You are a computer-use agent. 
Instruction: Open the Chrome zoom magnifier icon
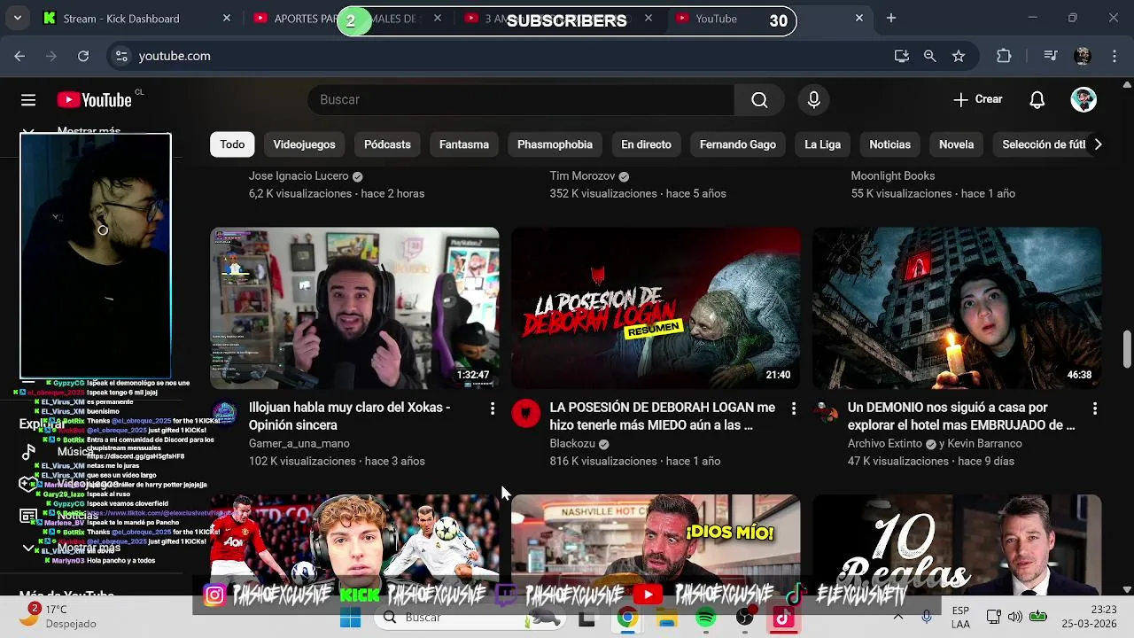929,56
